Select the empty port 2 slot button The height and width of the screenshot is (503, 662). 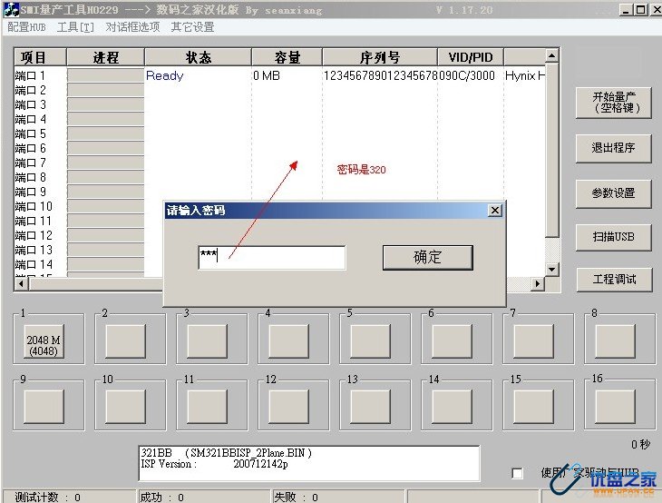tap(125, 341)
